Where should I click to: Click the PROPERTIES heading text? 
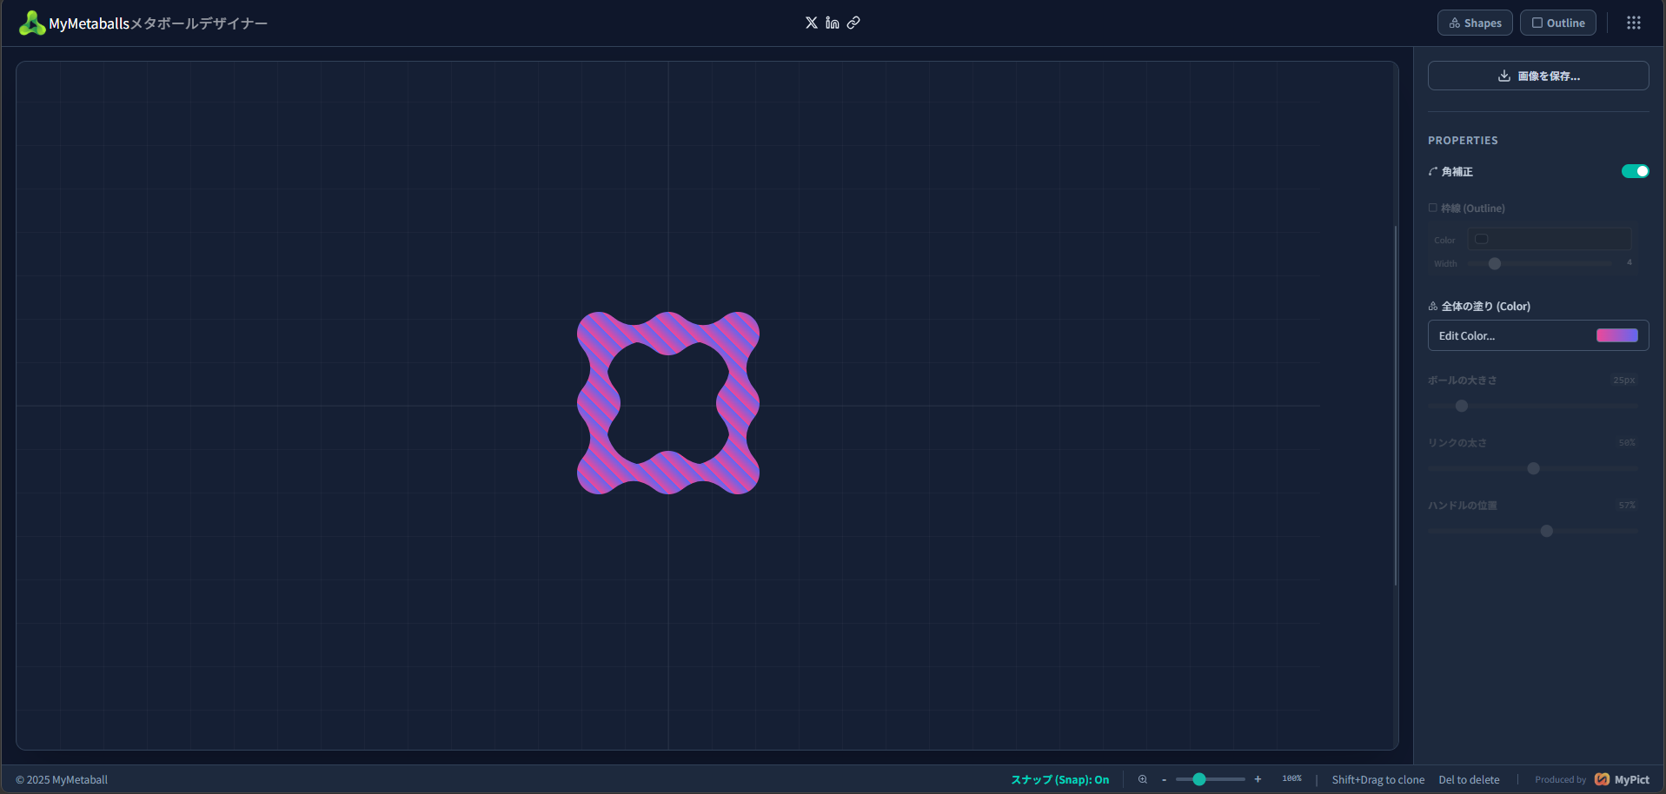pyautogui.click(x=1463, y=140)
